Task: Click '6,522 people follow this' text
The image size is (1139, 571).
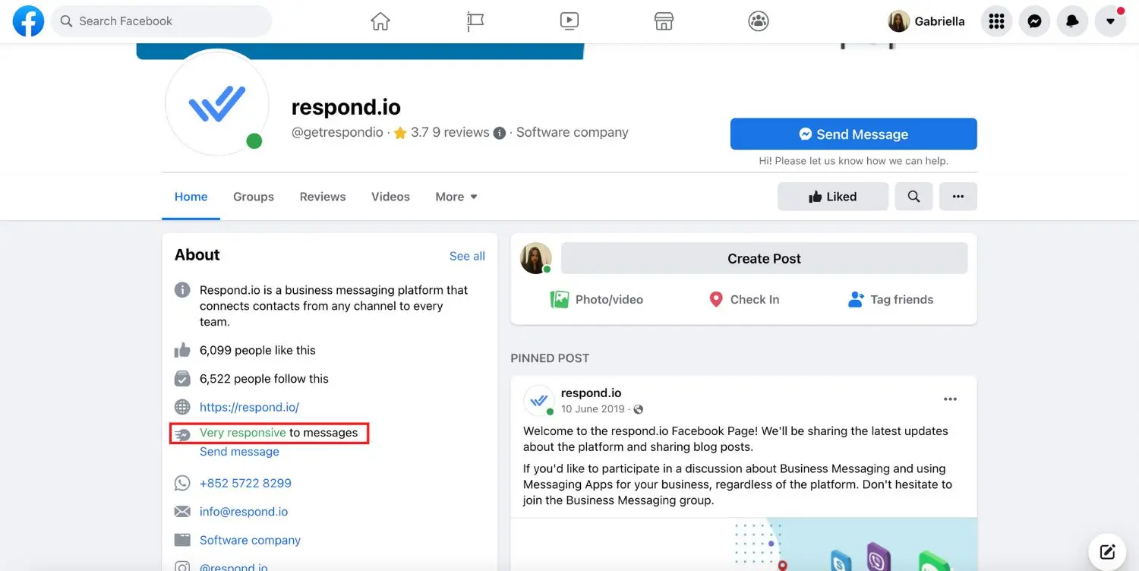Action: coord(264,378)
